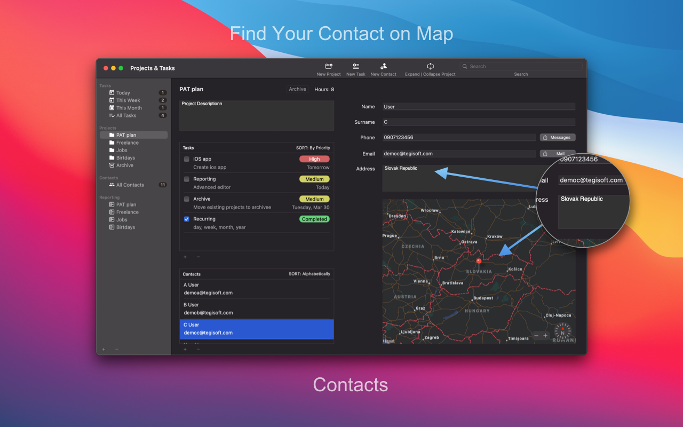Click the Hours: 8 label
Image resolution: width=683 pixels, height=427 pixels.
tap(324, 89)
